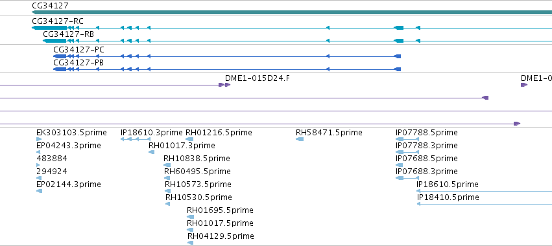Screen dimensions: 552x246
Task: Click the EK303103.5prime EST label
Action: (x=71, y=133)
